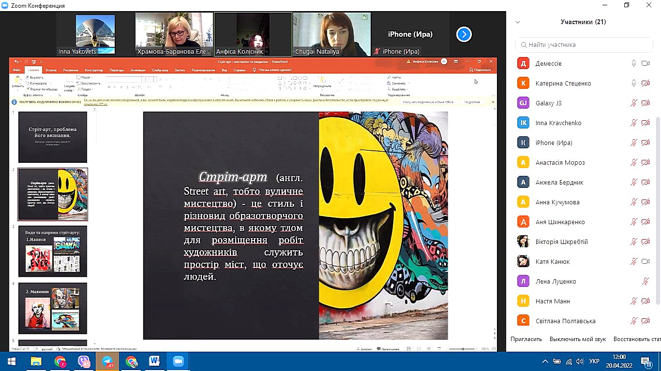Select slide 1 thumbnail titled Стріт-арт
The image size is (661, 371).
(x=53, y=137)
